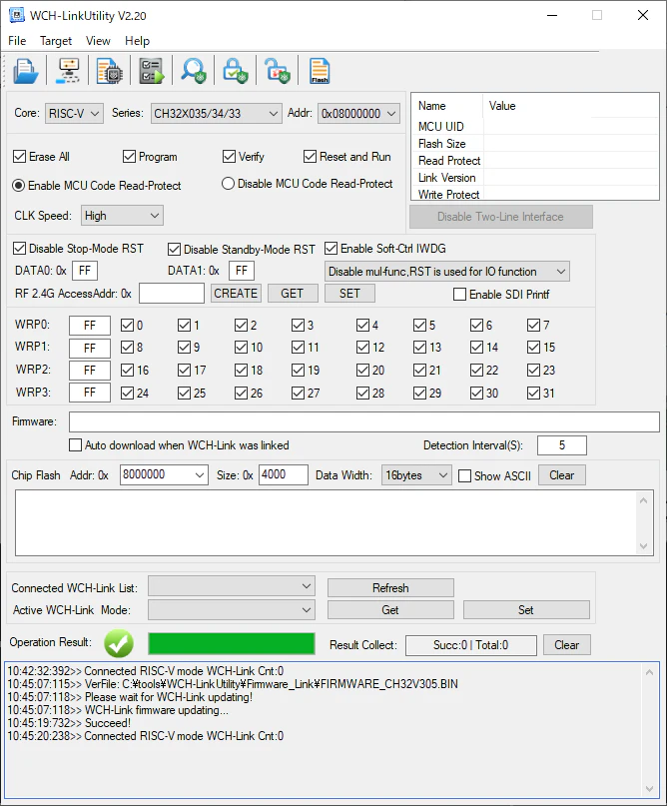
Task: Click Chip Flash scrollbar down arrow
Action: click(643, 546)
